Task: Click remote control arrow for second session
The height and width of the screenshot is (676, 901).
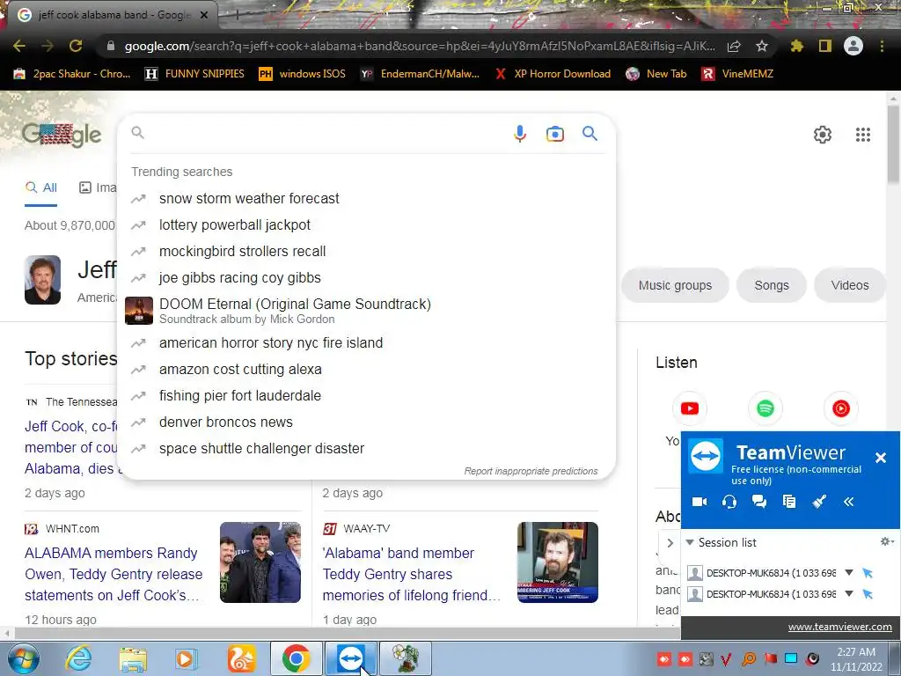Action: tap(868, 594)
